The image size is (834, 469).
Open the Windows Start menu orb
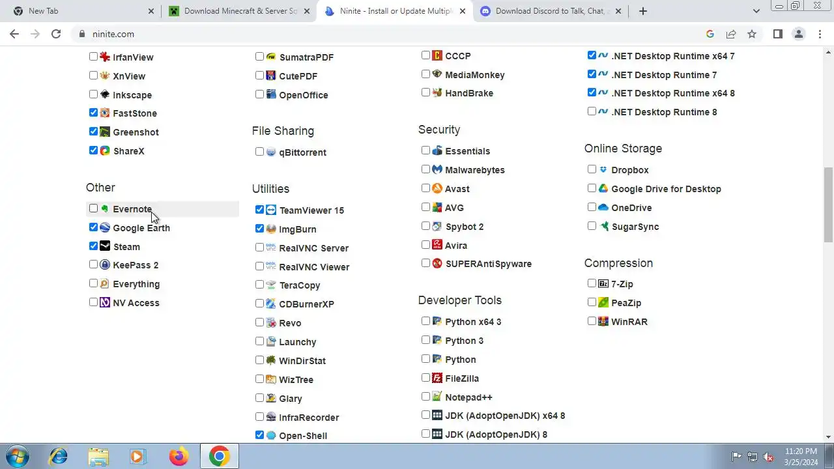[x=17, y=456]
